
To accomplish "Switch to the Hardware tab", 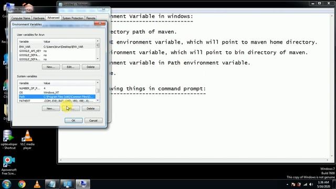I will coord(38,18).
